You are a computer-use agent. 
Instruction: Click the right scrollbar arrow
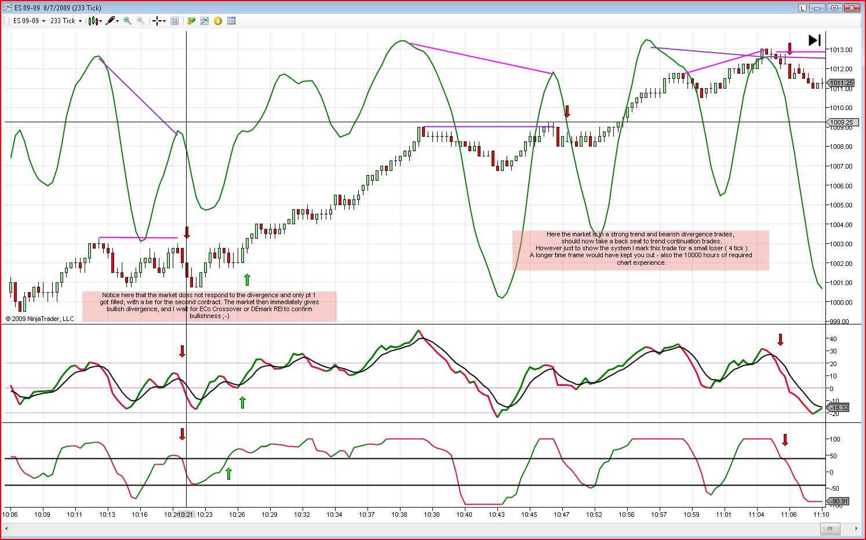pos(856,528)
